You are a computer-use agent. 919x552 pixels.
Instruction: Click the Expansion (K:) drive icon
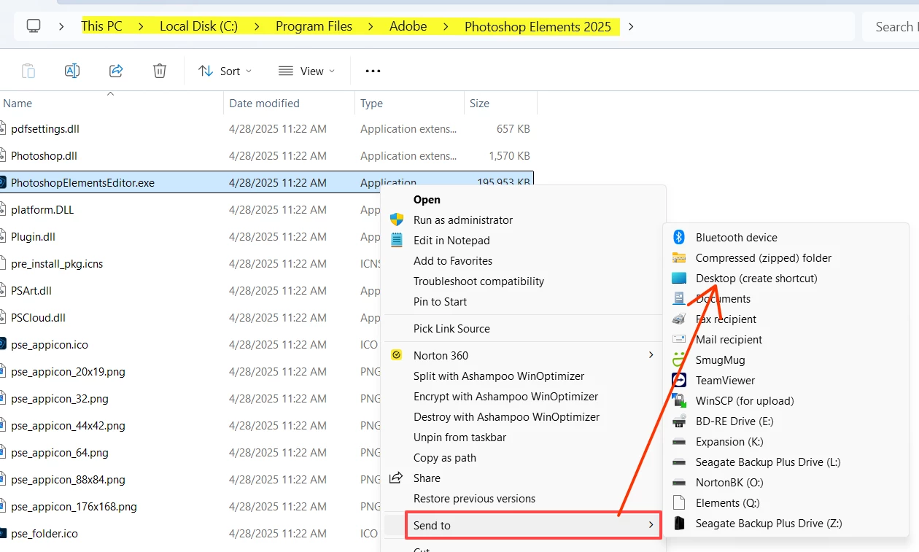click(x=679, y=441)
